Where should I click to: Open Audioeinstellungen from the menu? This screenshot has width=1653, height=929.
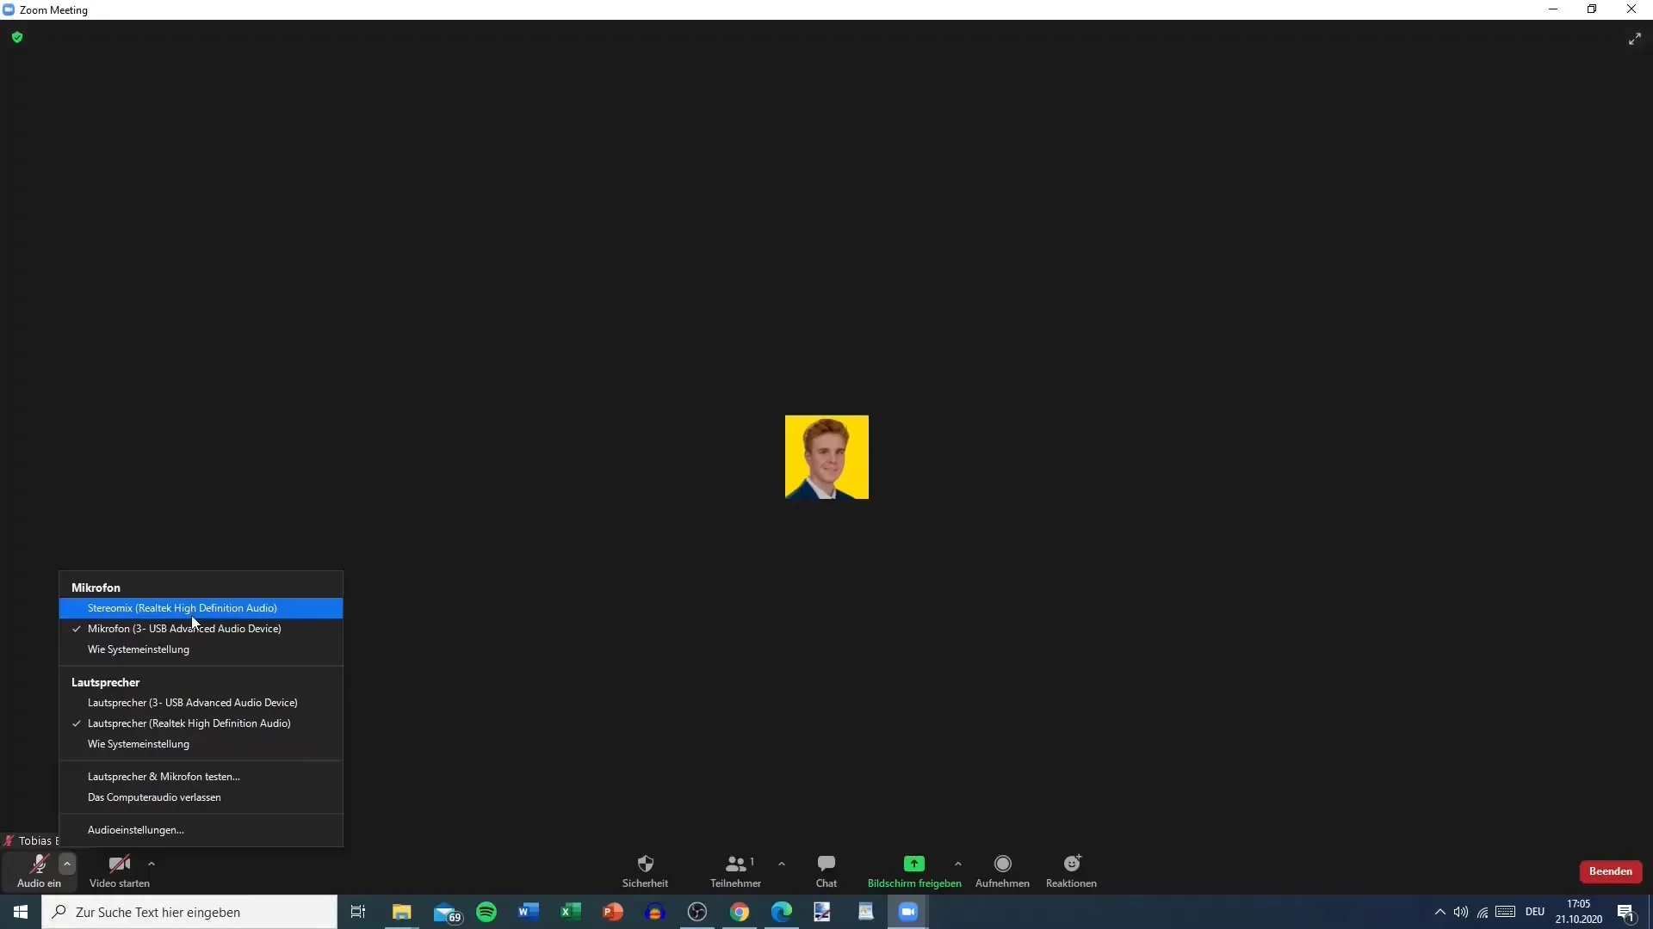pyautogui.click(x=135, y=829)
